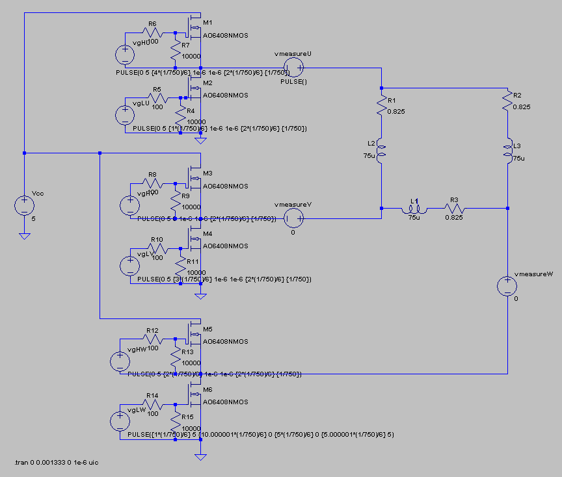The width and height of the screenshot is (562, 477).
Task: Click gate resistor R12 symbol
Action: coord(152,339)
